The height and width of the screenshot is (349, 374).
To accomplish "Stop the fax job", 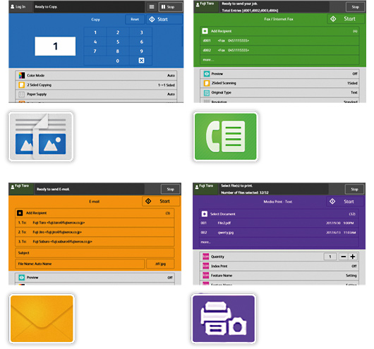I will click(x=355, y=7).
